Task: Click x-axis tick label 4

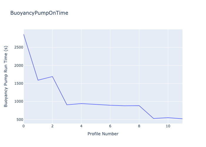Action: tap(81, 126)
